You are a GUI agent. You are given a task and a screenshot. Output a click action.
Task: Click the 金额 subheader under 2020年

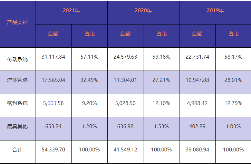coord(125,34)
